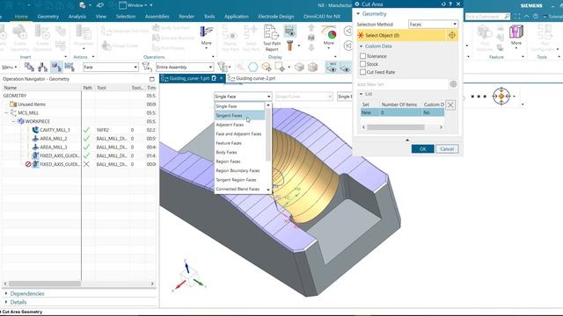
Task: Open the Electrode Design ribbon tab
Action: (x=275, y=17)
